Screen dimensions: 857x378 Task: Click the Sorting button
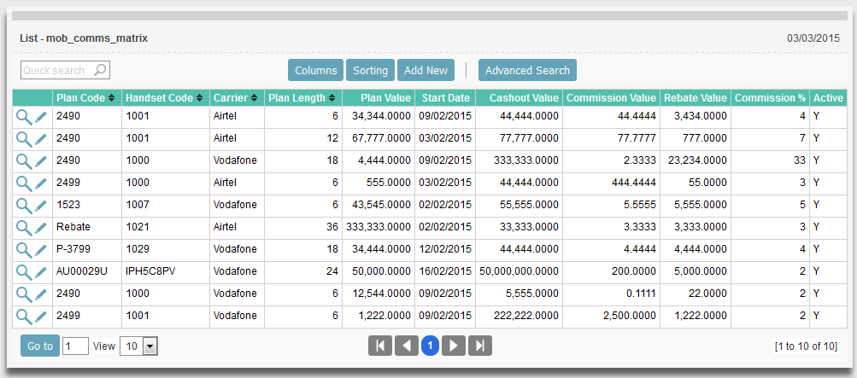click(370, 71)
